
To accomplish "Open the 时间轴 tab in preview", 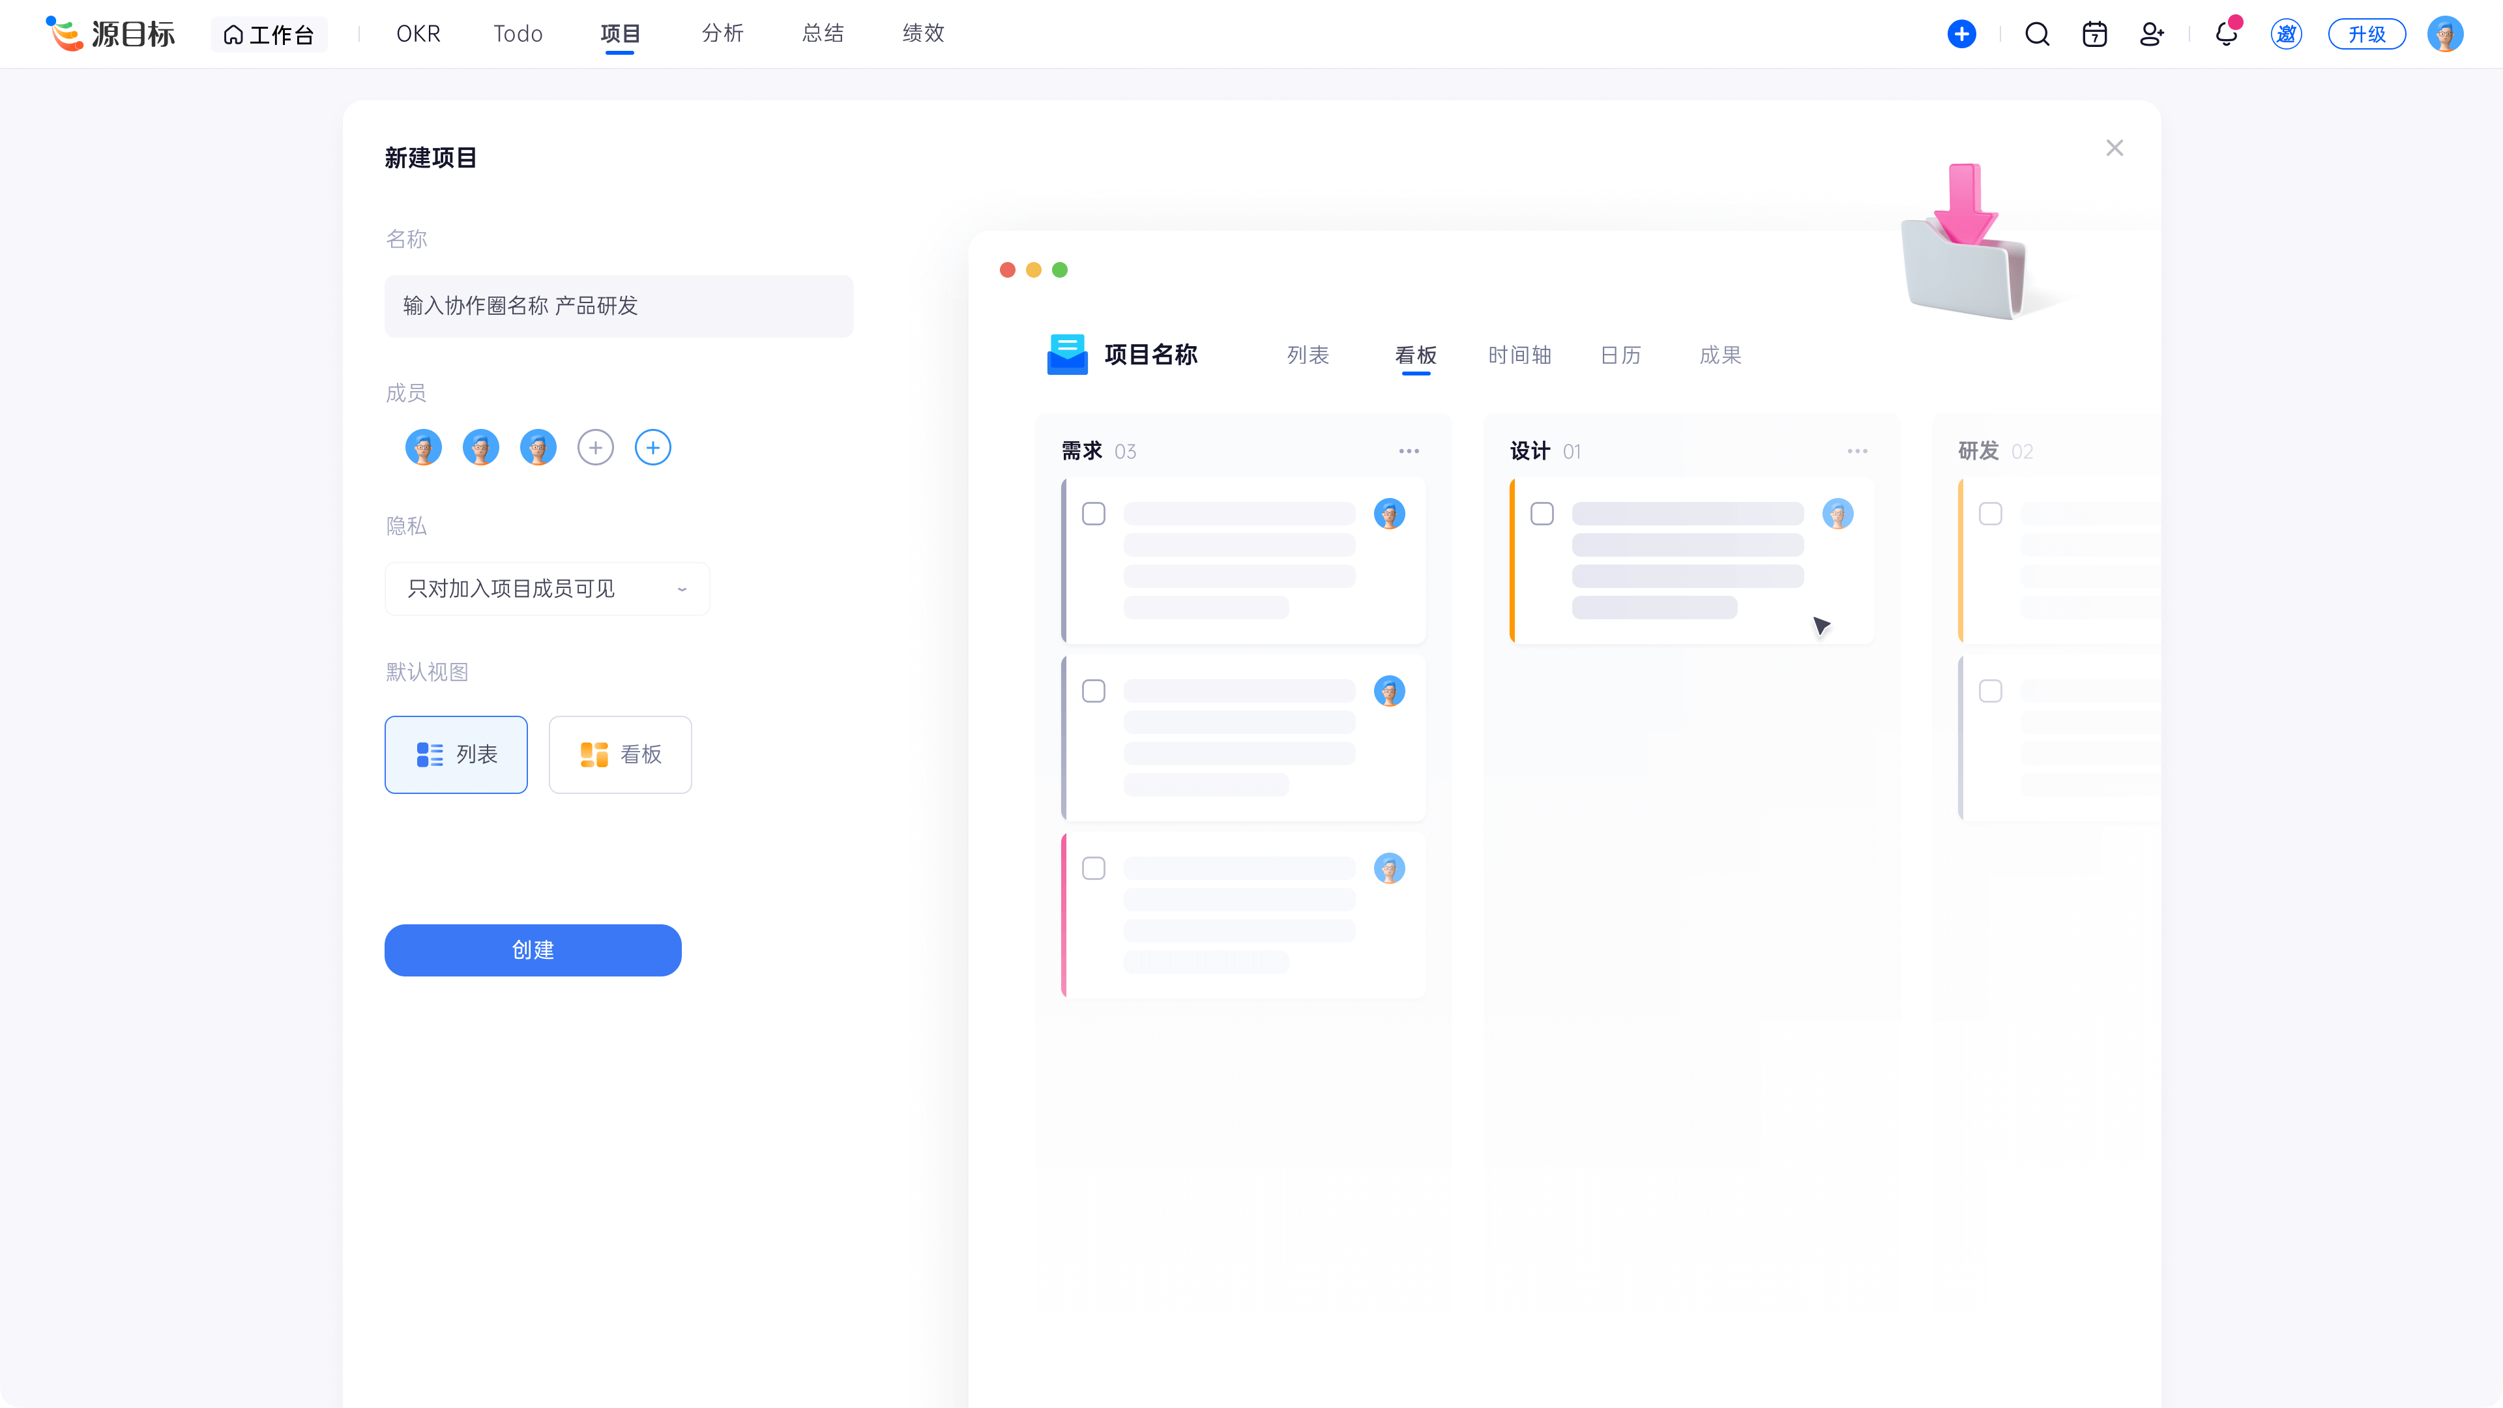I will pos(1519,356).
